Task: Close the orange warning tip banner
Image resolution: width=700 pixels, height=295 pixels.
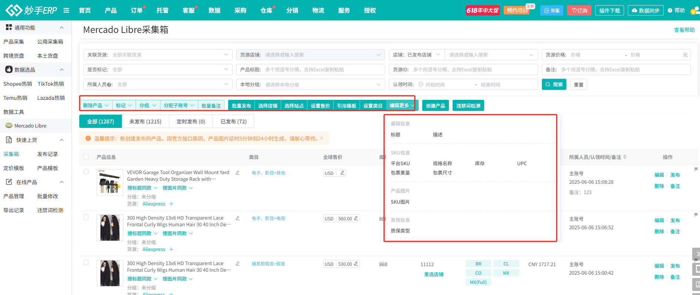Action: coord(321,138)
